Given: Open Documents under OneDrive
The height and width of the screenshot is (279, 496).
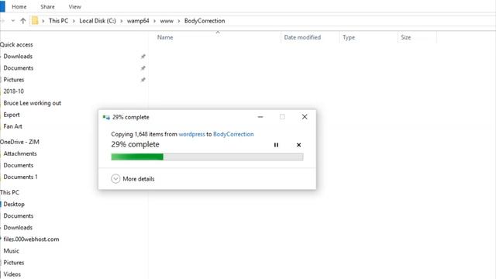Looking at the screenshot, I should pos(19,165).
